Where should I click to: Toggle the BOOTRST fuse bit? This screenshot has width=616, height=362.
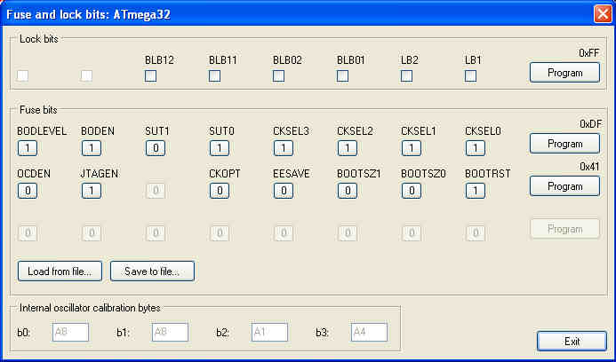click(476, 191)
